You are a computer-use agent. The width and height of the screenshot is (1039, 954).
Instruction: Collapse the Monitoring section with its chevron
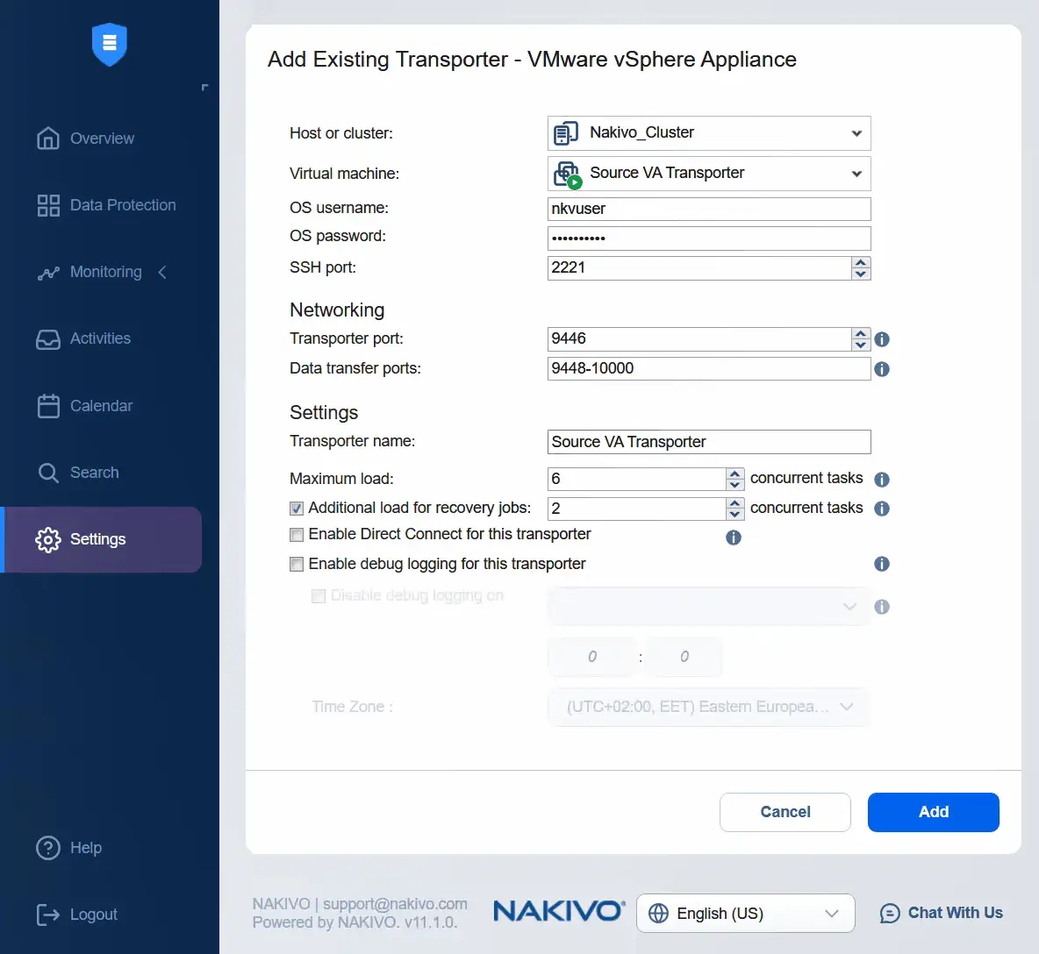tap(162, 272)
